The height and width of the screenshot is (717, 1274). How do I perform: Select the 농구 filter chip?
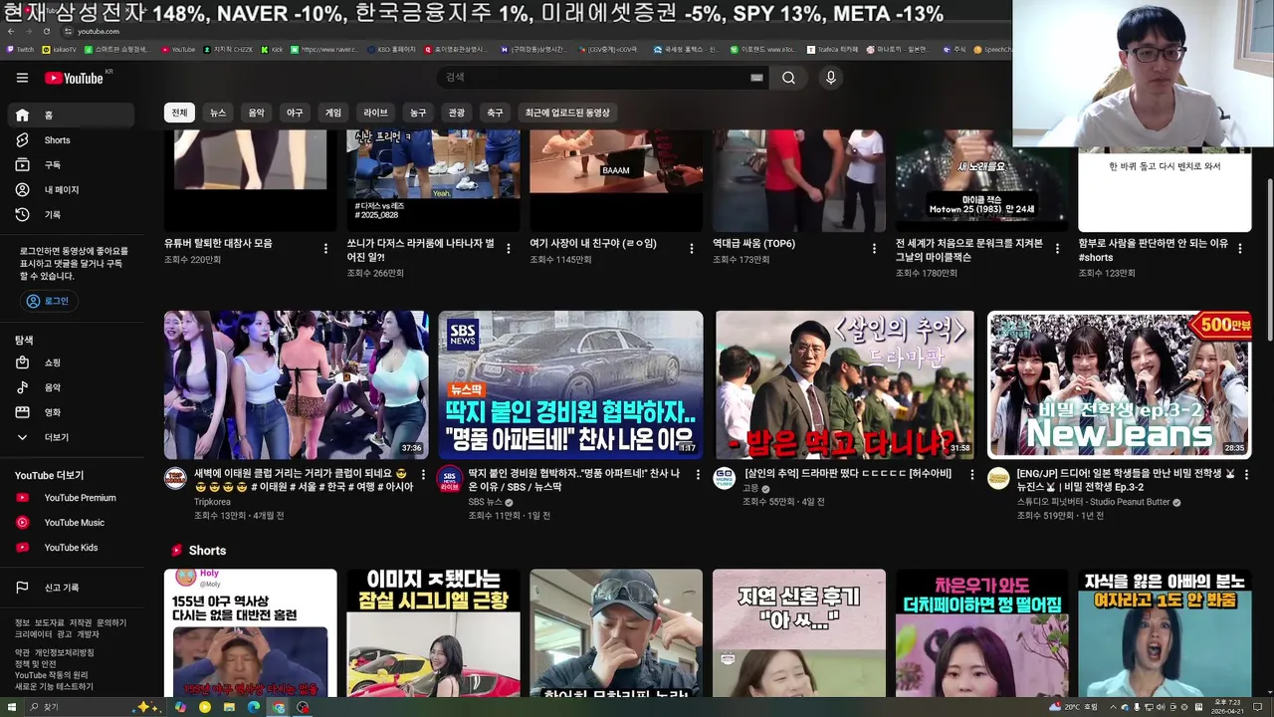click(418, 113)
